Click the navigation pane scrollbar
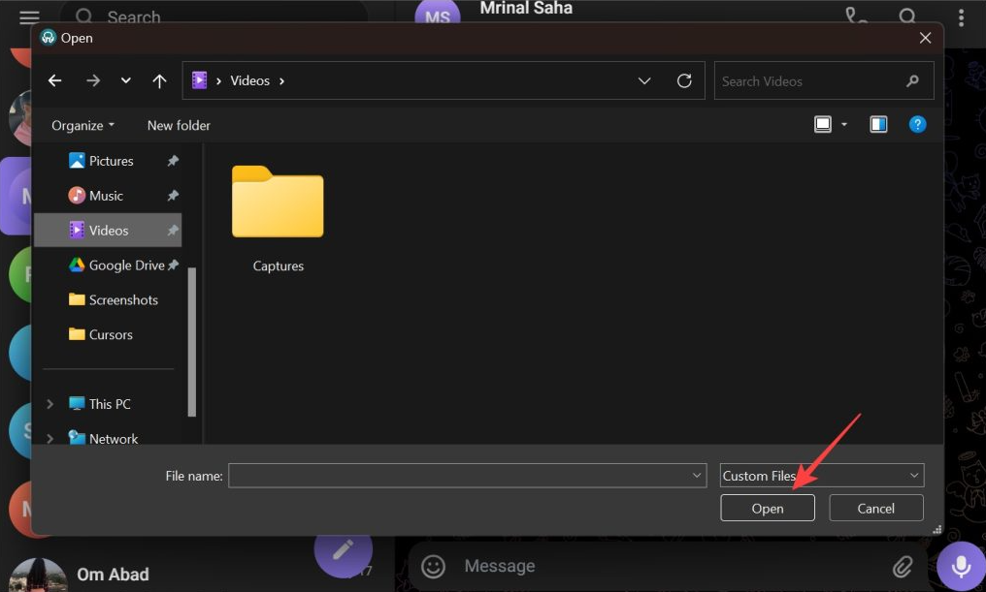Image resolution: width=986 pixels, height=592 pixels. pos(192,342)
